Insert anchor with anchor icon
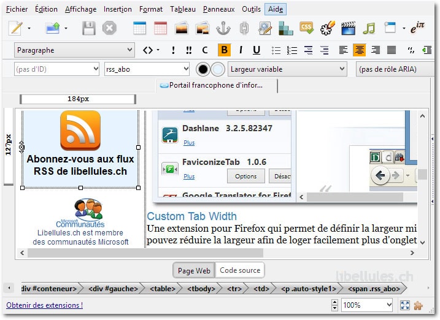Image resolution: width=440 pixels, height=320 pixels. pos(223,28)
